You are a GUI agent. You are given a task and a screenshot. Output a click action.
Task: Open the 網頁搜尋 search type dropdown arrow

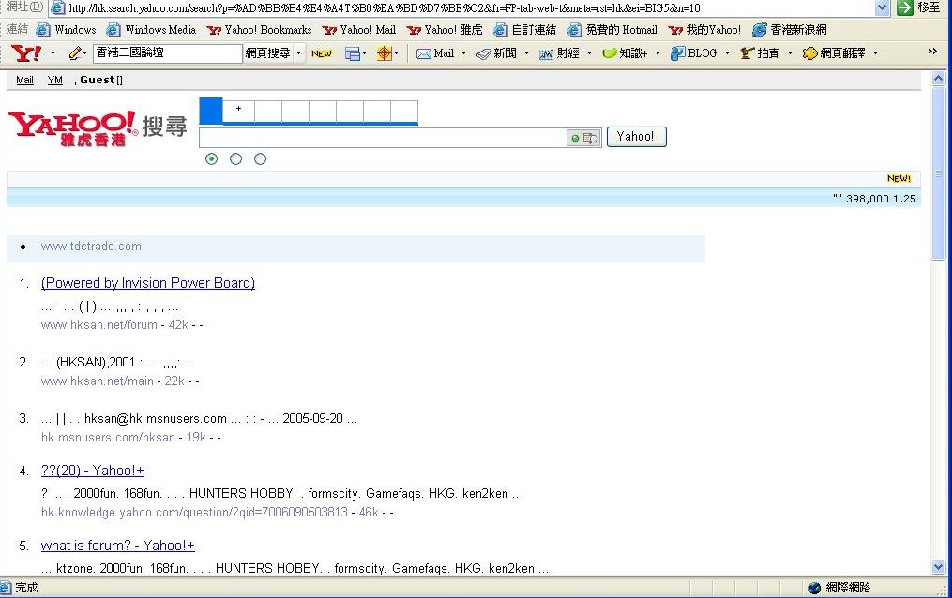pos(298,53)
